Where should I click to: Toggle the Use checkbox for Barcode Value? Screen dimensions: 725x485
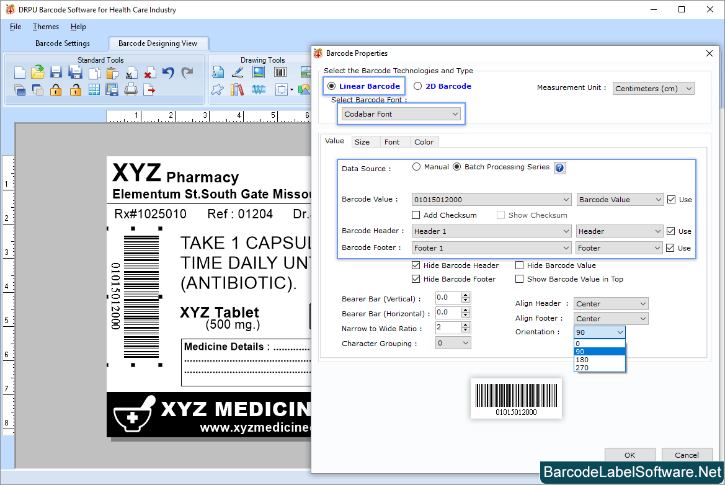672,199
